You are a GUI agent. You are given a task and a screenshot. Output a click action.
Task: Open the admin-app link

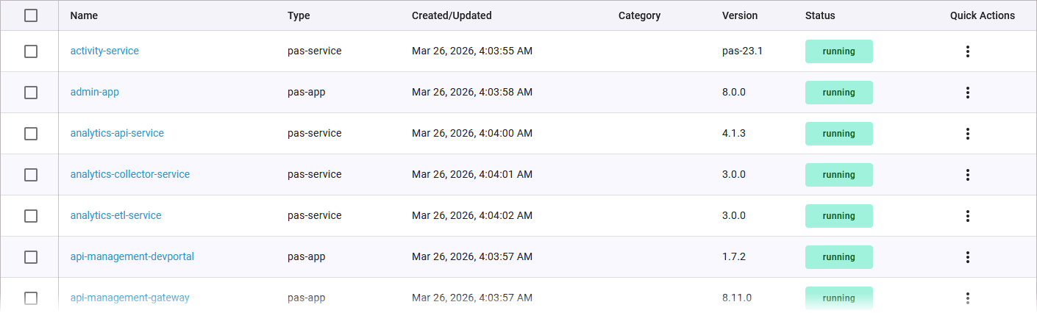click(x=95, y=93)
